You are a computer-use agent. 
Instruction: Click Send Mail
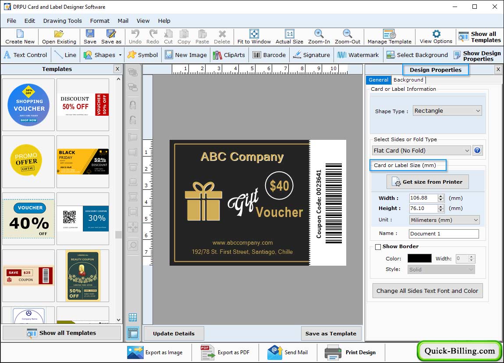pyautogui.click(x=287, y=352)
